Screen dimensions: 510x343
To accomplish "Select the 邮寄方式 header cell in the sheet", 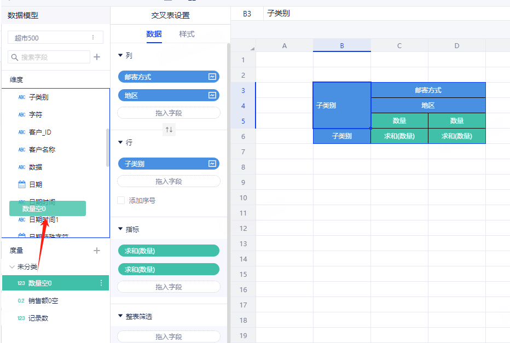I will click(428, 90).
